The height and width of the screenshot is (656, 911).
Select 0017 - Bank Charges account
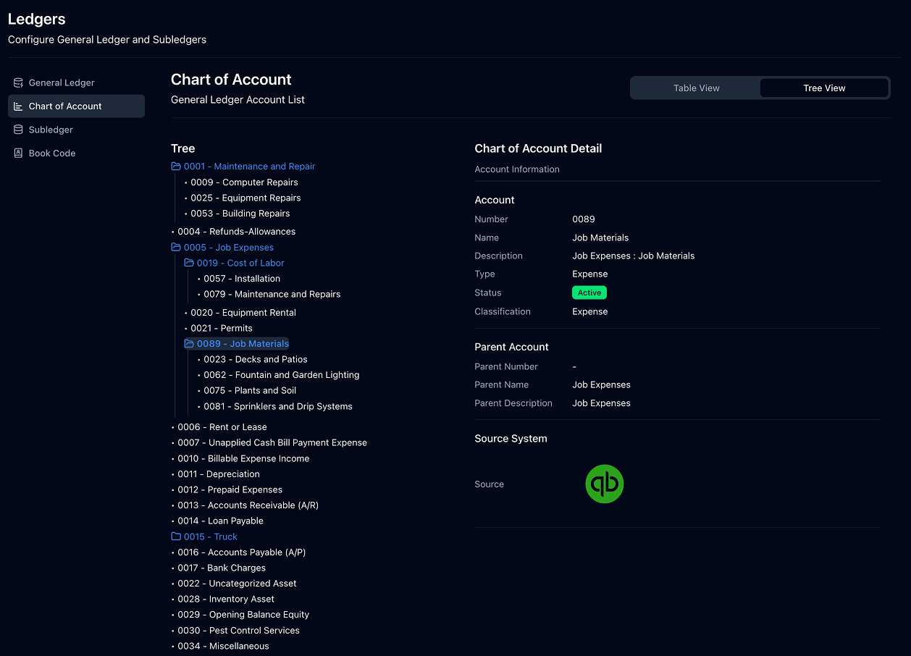click(x=222, y=568)
